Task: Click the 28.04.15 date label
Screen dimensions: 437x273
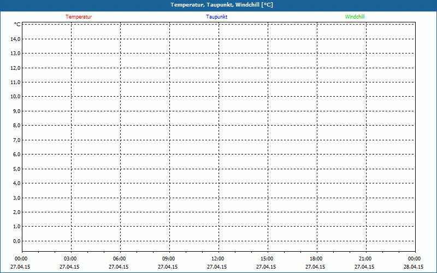Action: [x=414, y=267]
